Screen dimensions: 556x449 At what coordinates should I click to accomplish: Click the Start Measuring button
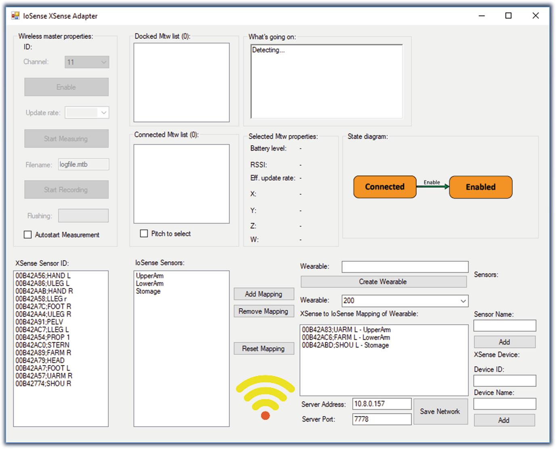66,138
